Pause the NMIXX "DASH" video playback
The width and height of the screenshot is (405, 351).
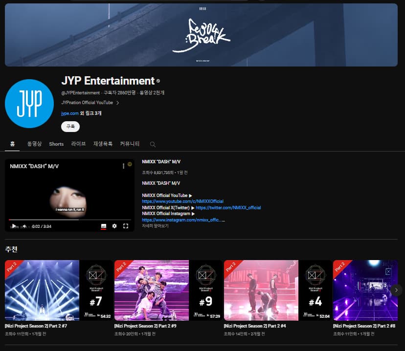click(x=14, y=225)
